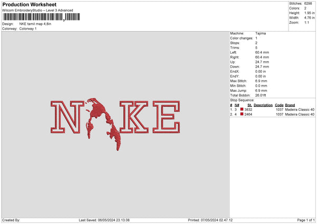Image resolution: width=317 pixels, height=224 pixels.
Task: Click 'Madeira Classic 40' in stop row 1
Action: 300,109
